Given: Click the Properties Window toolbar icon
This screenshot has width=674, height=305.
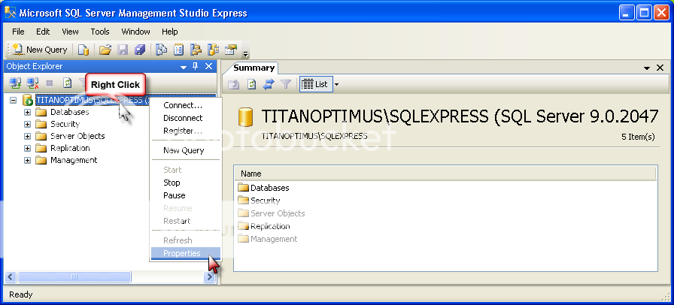Looking at the screenshot, I should (231, 50).
